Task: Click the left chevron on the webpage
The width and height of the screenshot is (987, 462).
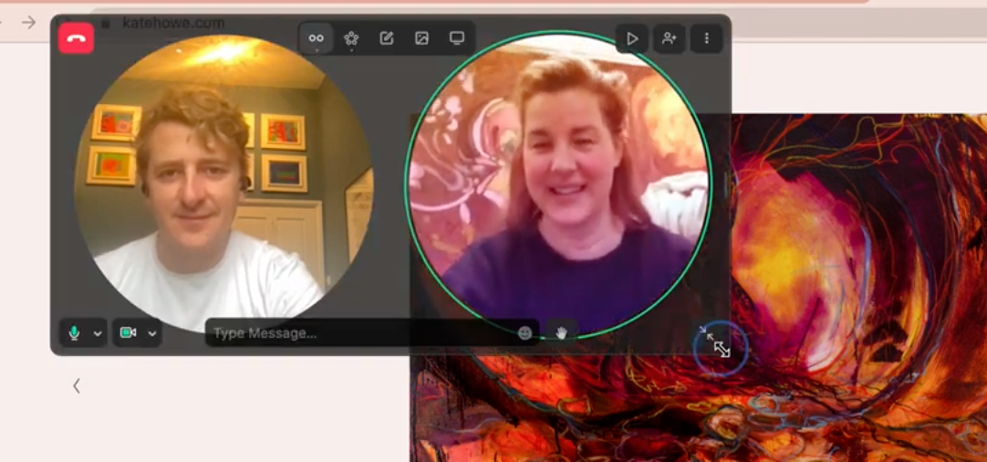Action: (x=77, y=386)
